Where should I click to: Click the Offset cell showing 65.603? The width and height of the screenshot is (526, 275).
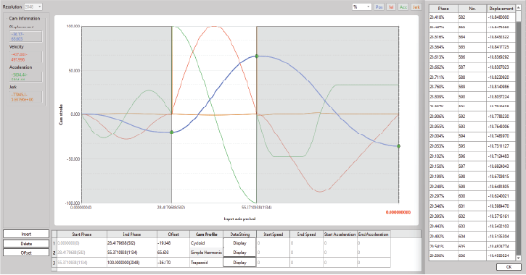(x=173, y=253)
